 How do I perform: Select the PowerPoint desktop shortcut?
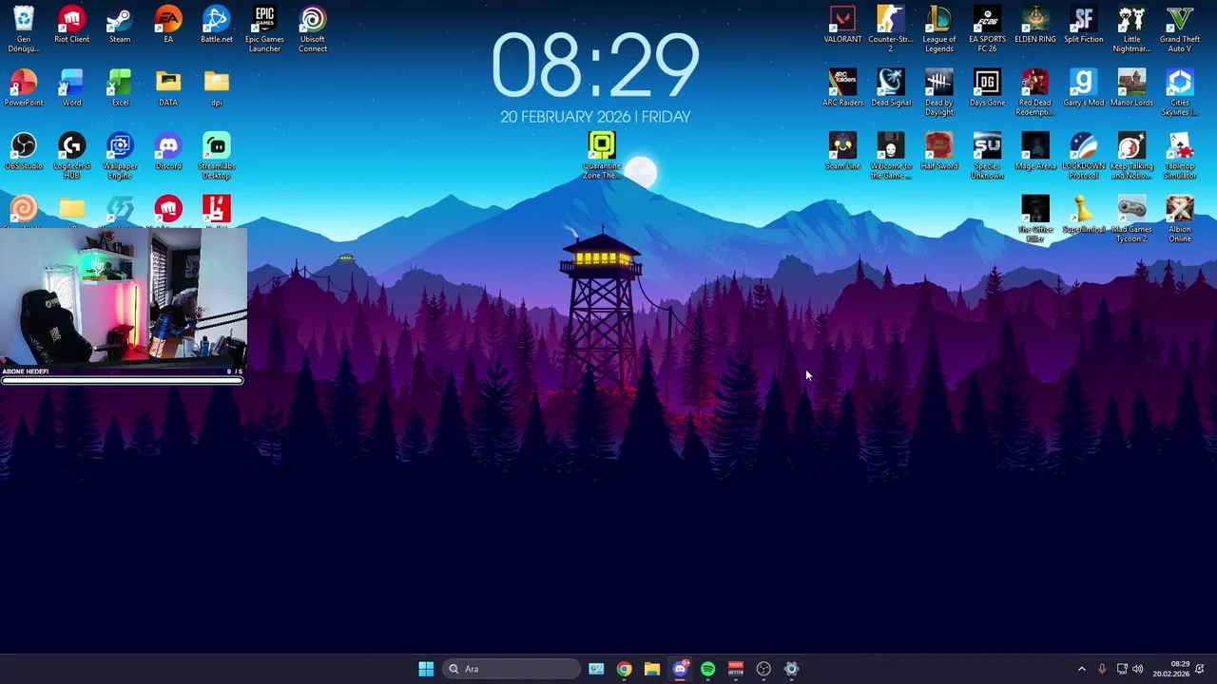click(x=24, y=88)
